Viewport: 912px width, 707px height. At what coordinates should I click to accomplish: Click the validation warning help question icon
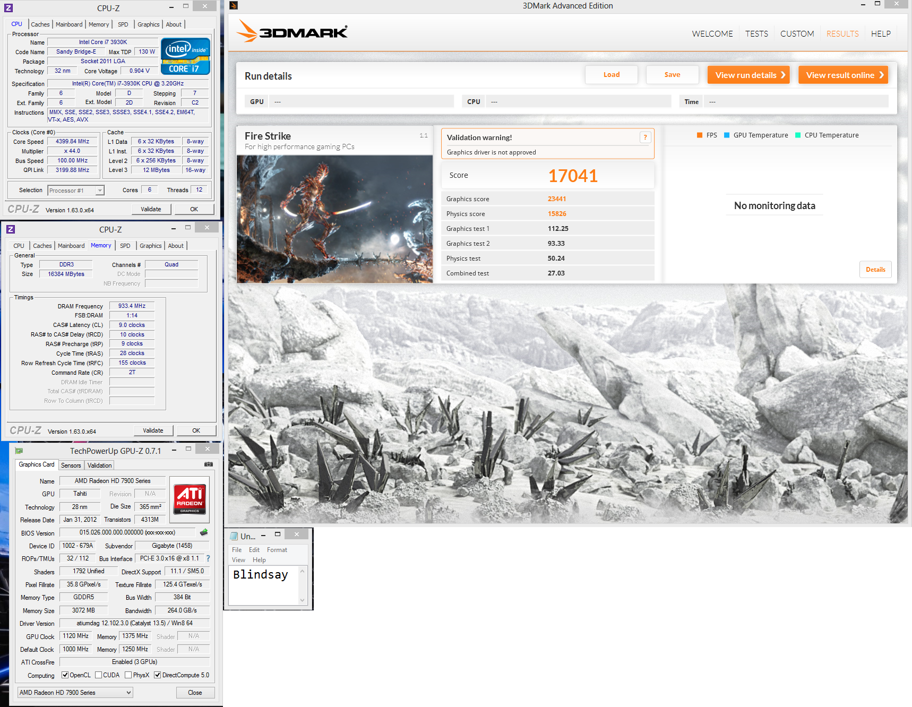click(645, 137)
